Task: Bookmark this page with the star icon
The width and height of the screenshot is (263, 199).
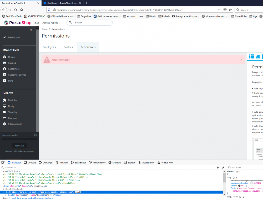Action: (x=230, y=10)
